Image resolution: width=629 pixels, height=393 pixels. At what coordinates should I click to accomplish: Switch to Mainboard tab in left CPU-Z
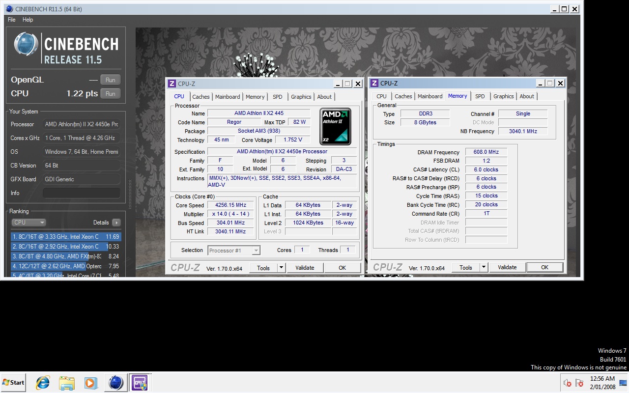(228, 97)
